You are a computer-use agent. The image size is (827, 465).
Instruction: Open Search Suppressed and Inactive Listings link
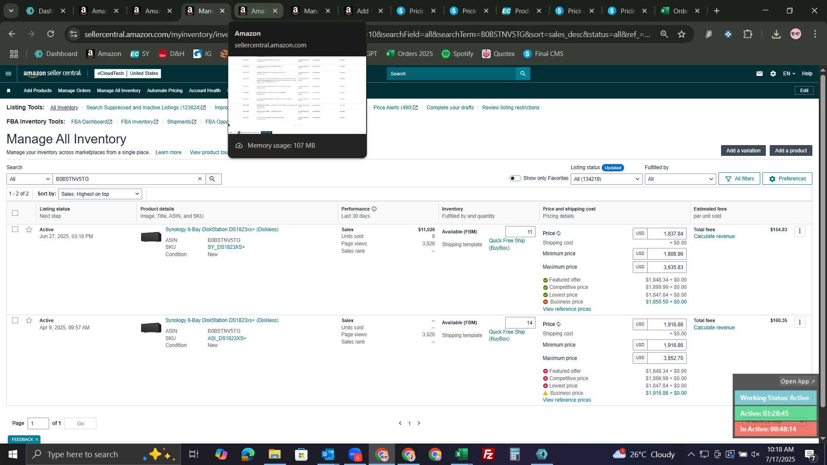pos(146,108)
